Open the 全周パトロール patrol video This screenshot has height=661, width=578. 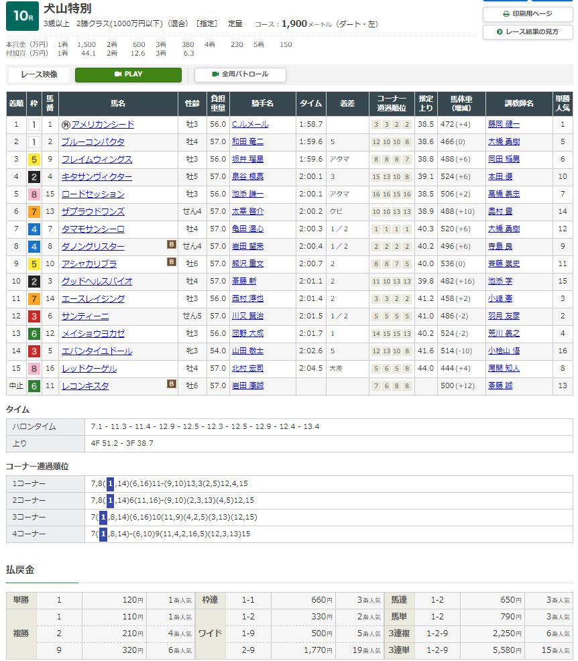(240, 74)
